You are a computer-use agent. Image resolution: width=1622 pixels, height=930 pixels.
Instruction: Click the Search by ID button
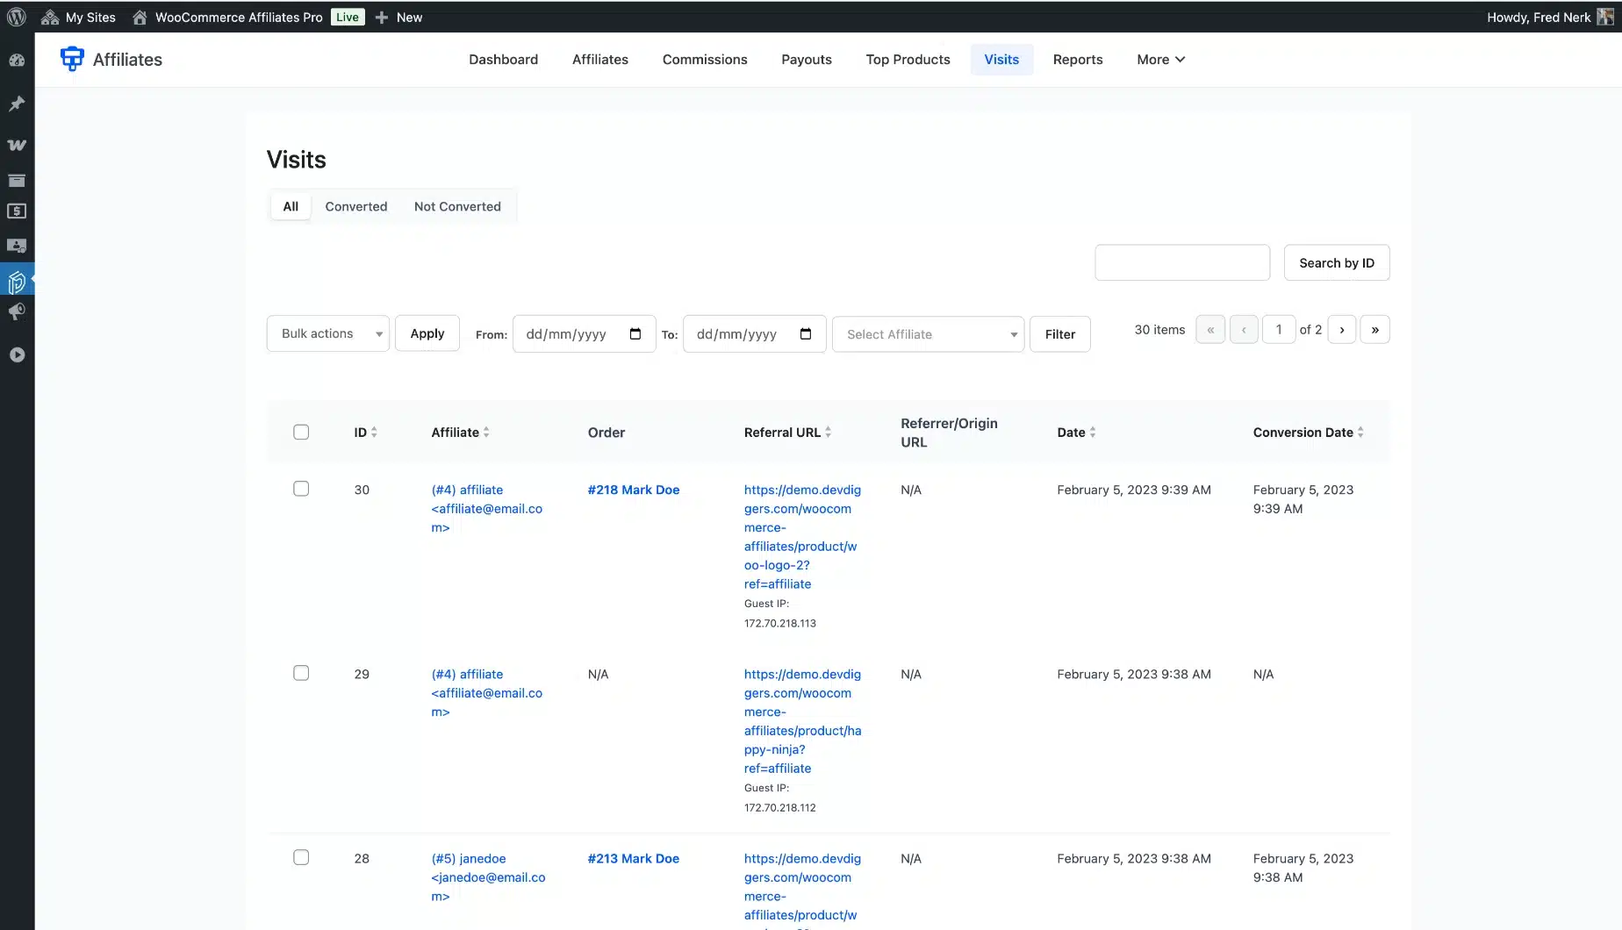1336,263
